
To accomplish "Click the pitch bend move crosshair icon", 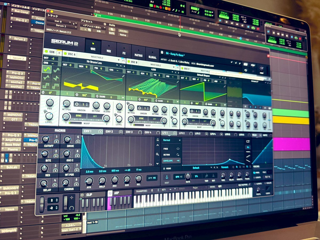I will click(71, 198).
